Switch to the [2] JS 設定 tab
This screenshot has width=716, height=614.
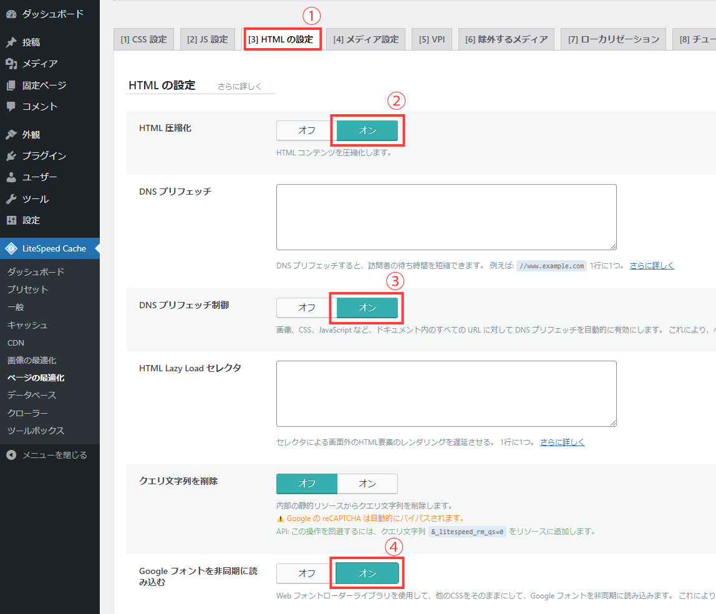pos(207,39)
